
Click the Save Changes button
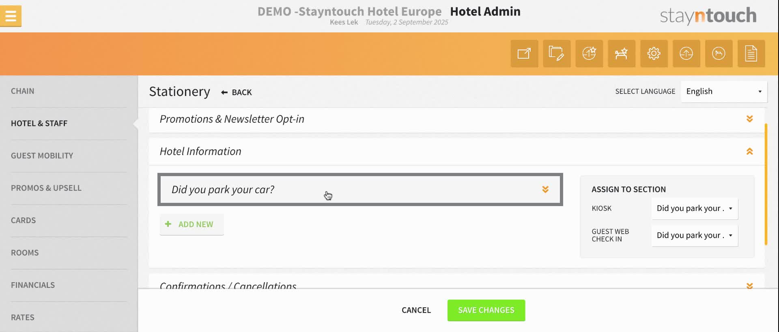click(486, 310)
